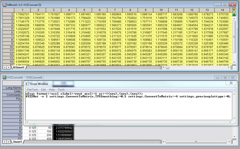Click worksheet cell 200 in row 10
The image size is (240, 149).
45,135
